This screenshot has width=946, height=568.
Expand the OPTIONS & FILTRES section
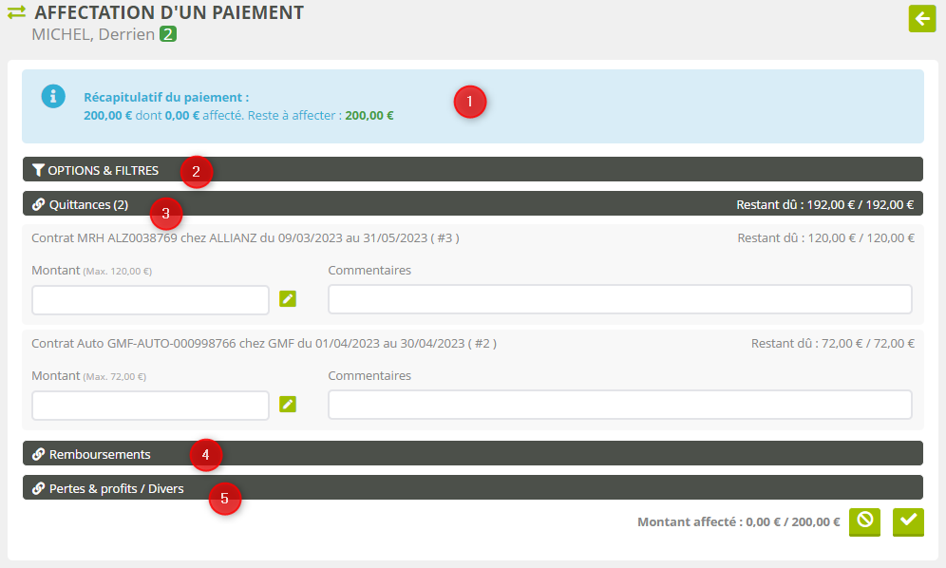click(103, 170)
